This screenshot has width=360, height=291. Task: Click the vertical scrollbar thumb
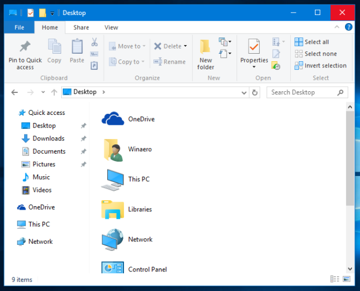(350, 159)
